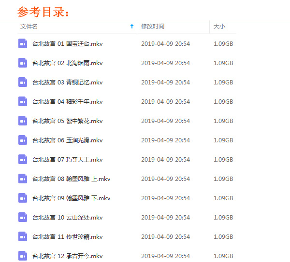Click video icon for 01 国宝迁台.mkv
The width and height of the screenshot is (290, 262).
tap(23, 44)
